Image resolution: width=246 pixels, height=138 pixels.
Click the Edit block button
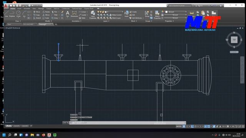click(132, 15)
